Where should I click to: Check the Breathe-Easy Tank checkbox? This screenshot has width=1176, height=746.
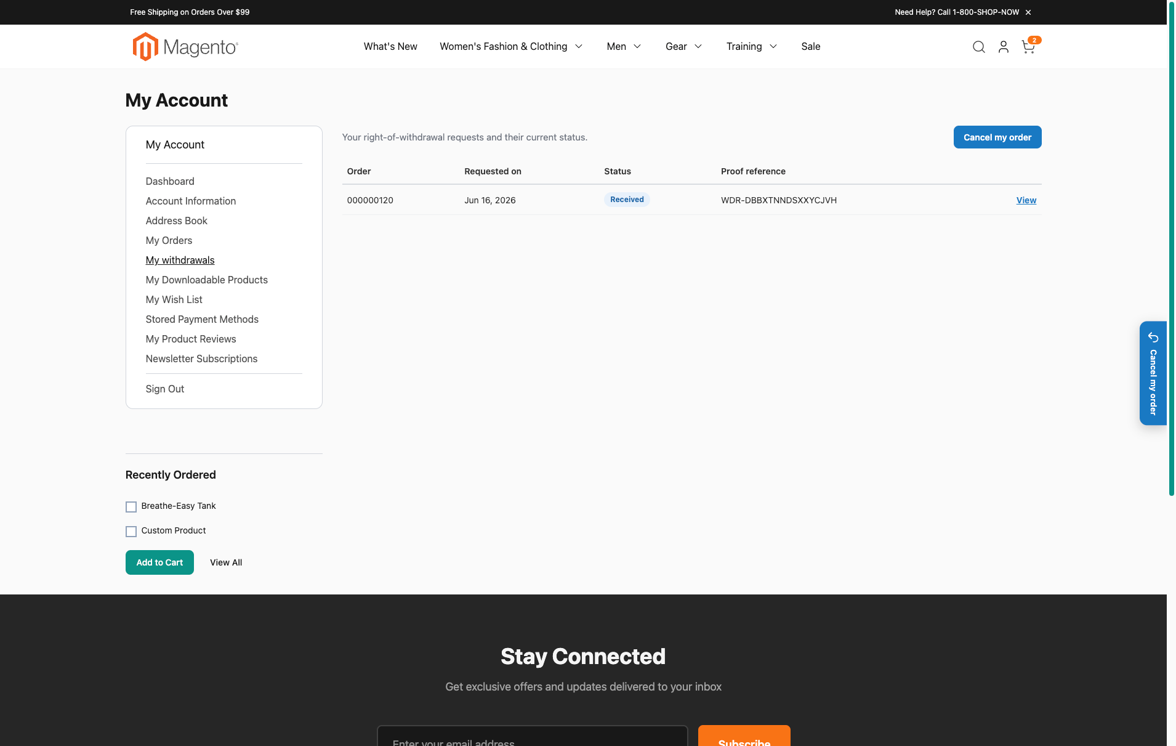131,507
